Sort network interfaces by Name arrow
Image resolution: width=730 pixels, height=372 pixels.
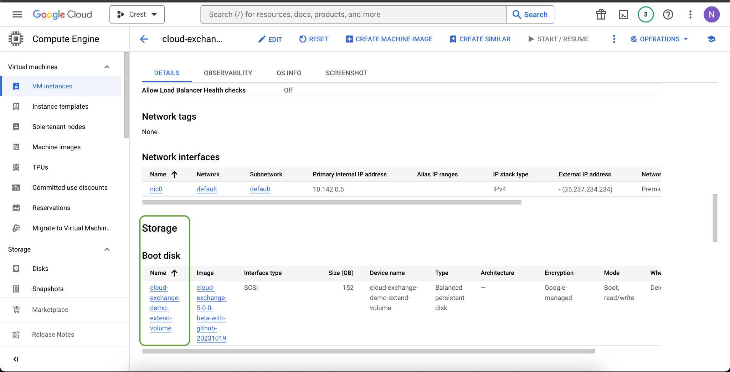[174, 174]
